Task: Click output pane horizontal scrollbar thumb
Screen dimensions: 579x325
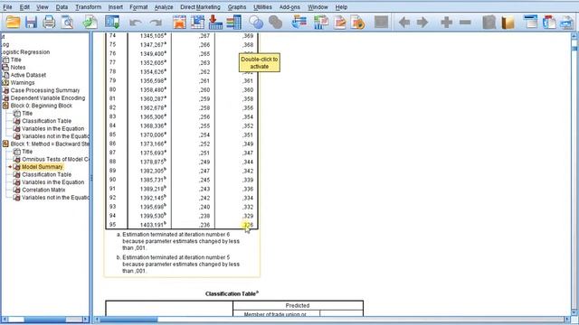Action: tap(128, 319)
